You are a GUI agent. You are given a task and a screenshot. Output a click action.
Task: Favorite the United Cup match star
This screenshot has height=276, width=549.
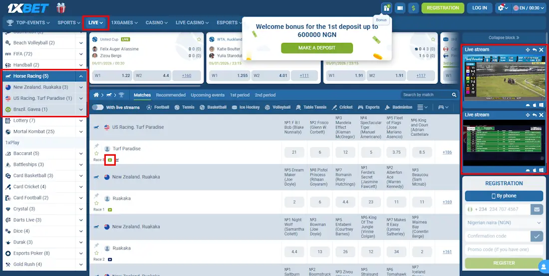tap(199, 39)
